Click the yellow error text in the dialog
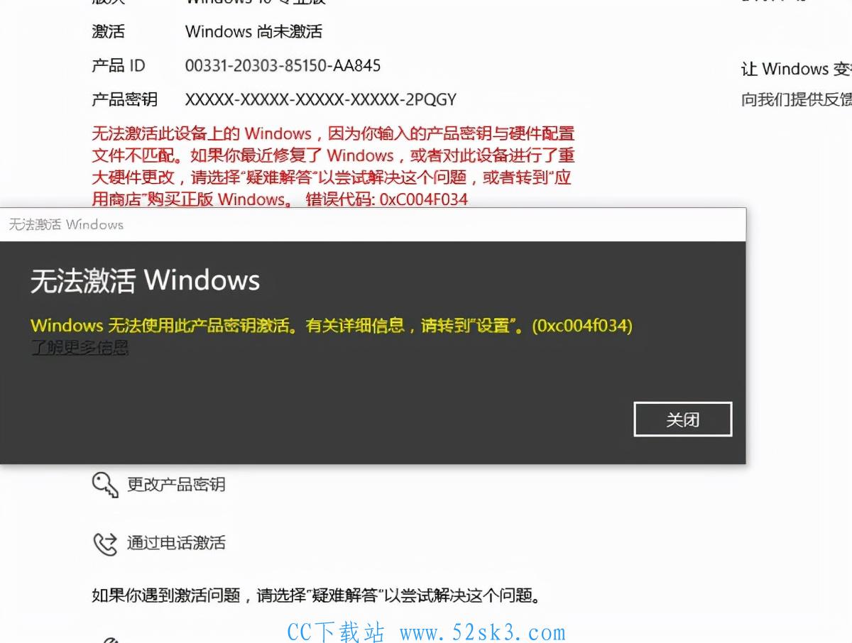 pos(332,326)
